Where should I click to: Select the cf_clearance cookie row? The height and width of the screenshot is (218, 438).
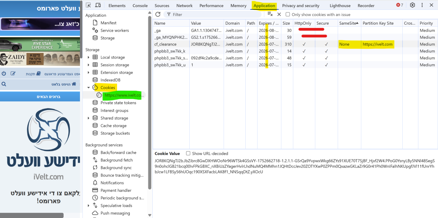click(x=294, y=44)
